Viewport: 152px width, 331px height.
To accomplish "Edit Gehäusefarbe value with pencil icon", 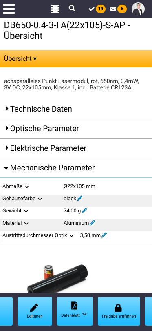I will [x=79, y=199].
